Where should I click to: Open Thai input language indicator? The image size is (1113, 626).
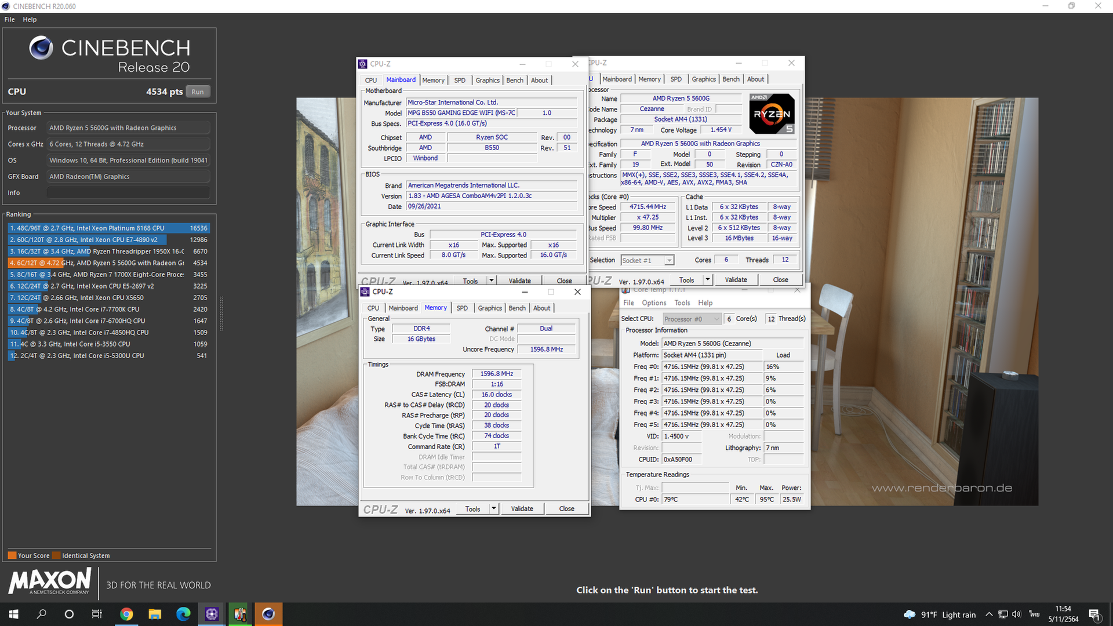[x=1034, y=614]
